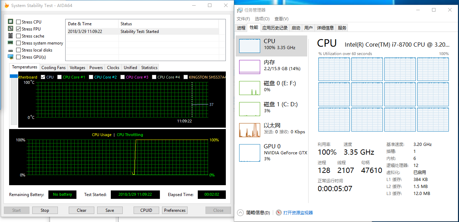Enable the Stress system memory checkbox
Viewport: 459px width, 222px height.
coord(18,43)
